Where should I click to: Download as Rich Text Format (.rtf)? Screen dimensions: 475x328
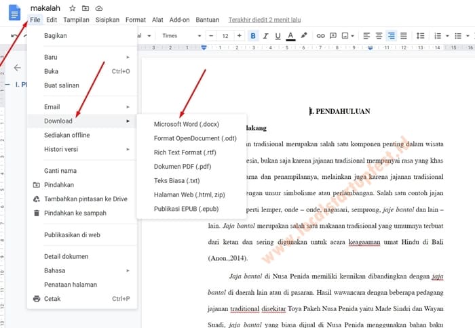(191, 152)
